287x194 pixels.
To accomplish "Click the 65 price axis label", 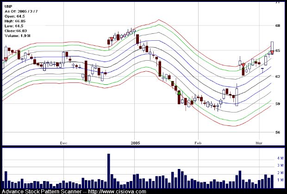I will (x=277, y=50).
